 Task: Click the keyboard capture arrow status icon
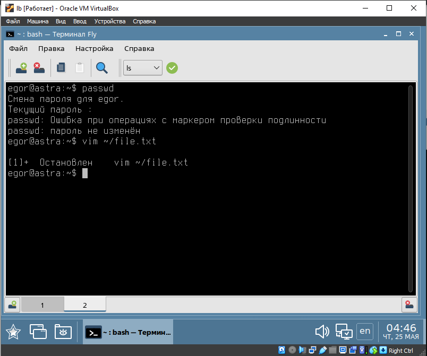pos(383,350)
